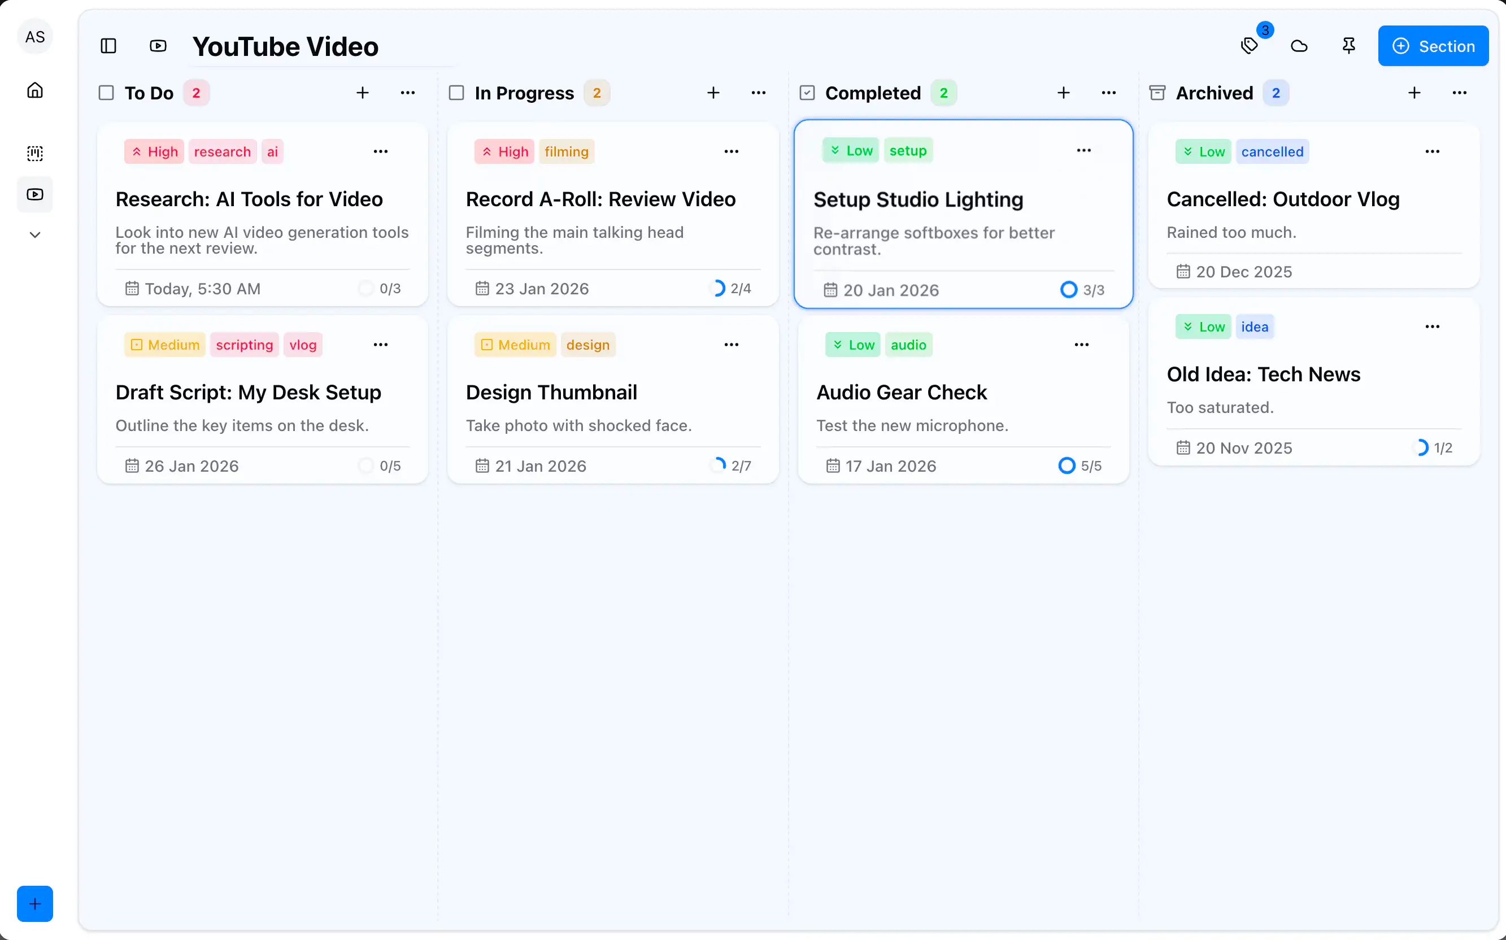This screenshot has width=1506, height=940.
Task: Open Archived column more options
Action: coord(1459,93)
